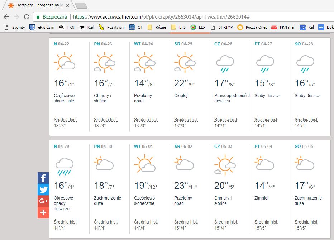This screenshot has height=240, width=334.
Task: Open Wednesday 04-25 forecast day
Action: (183, 44)
